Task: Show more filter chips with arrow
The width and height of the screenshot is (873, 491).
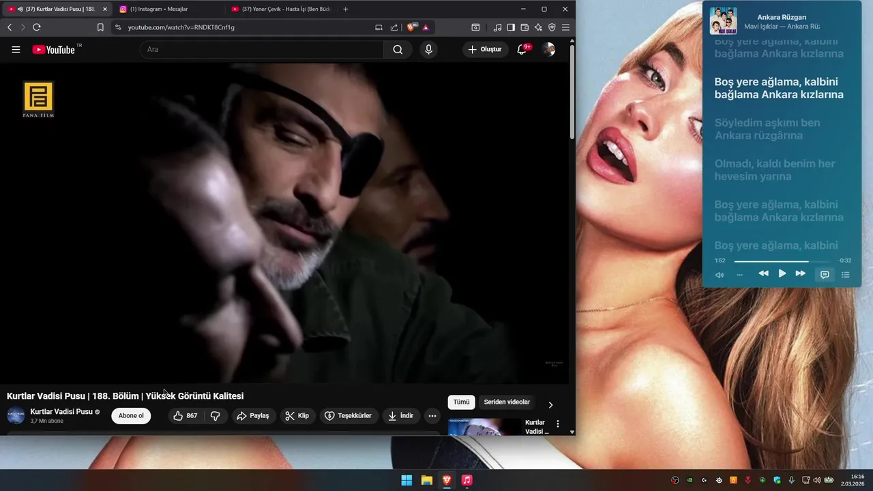Action: pyautogui.click(x=551, y=405)
